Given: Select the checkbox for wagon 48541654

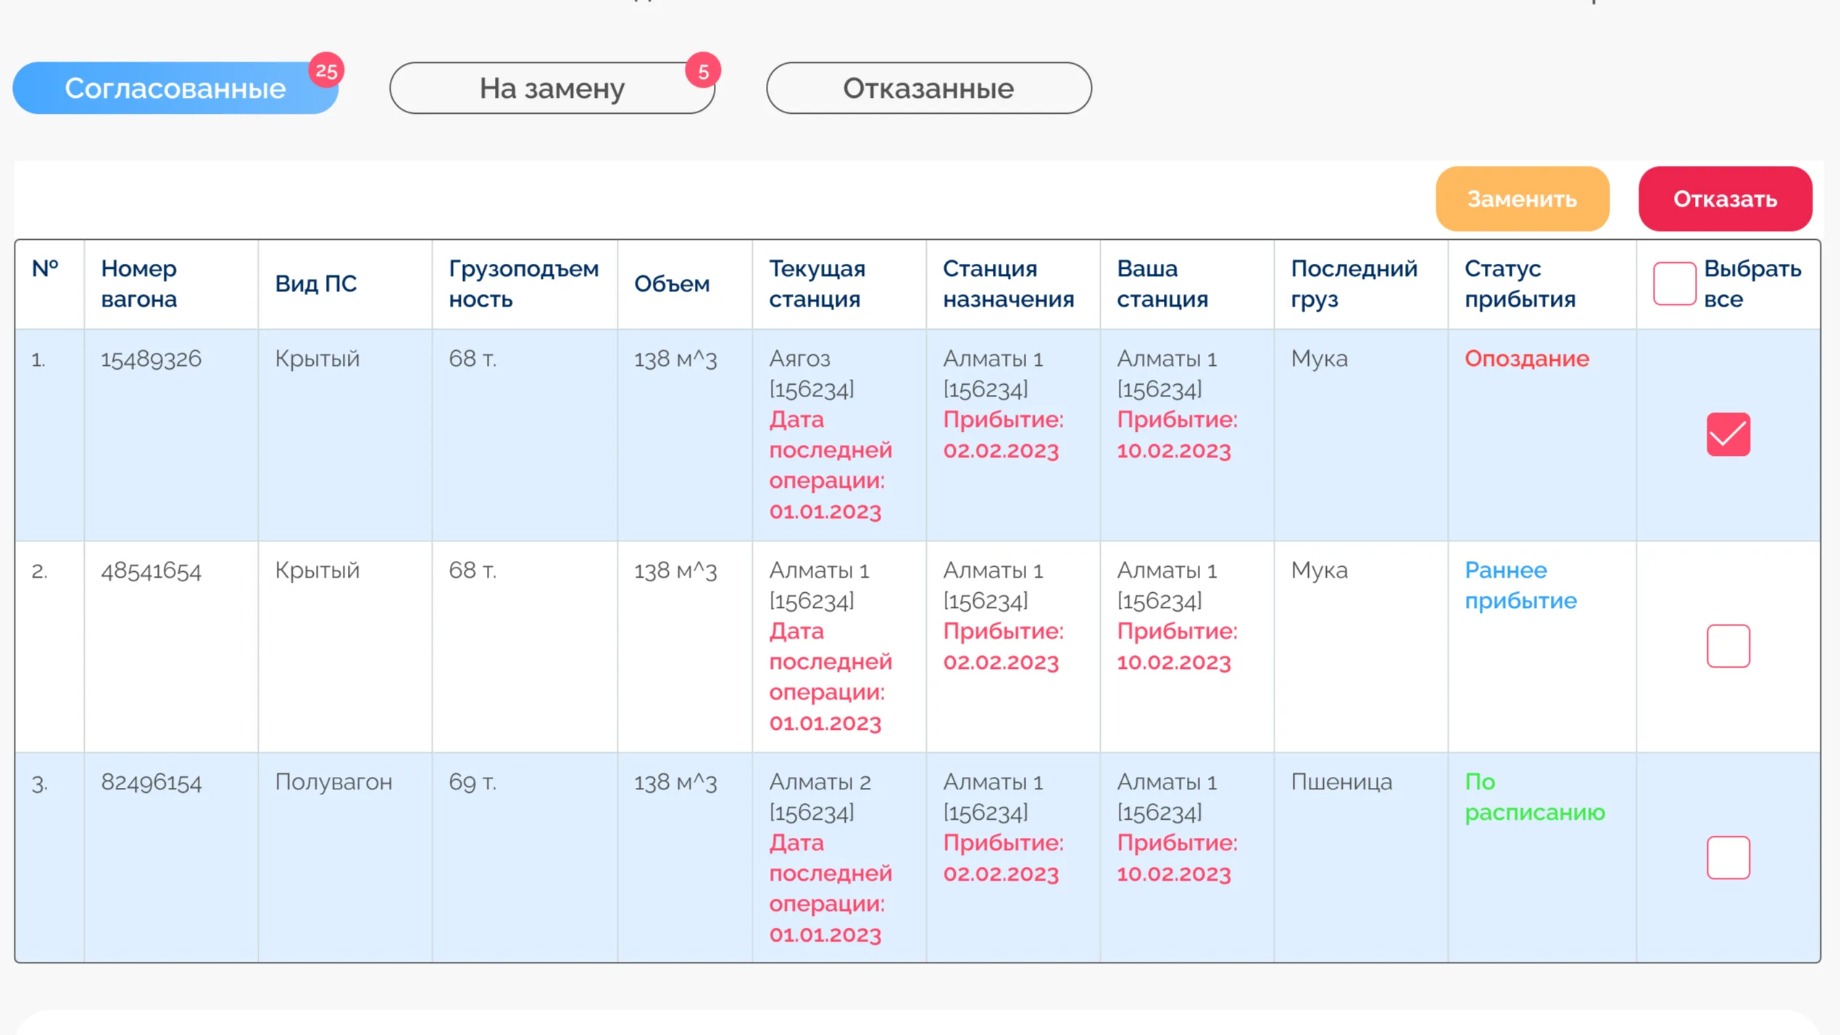Looking at the screenshot, I should point(1728,646).
